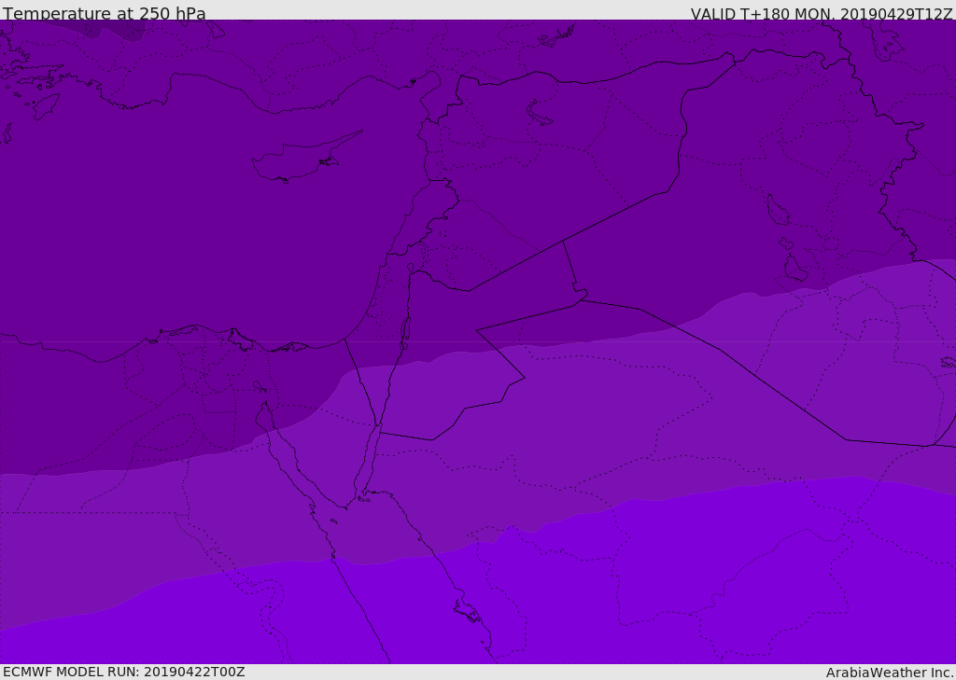Click the island of Cyprus on map
This screenshot has height=680, width=956.
click(305, 158)
